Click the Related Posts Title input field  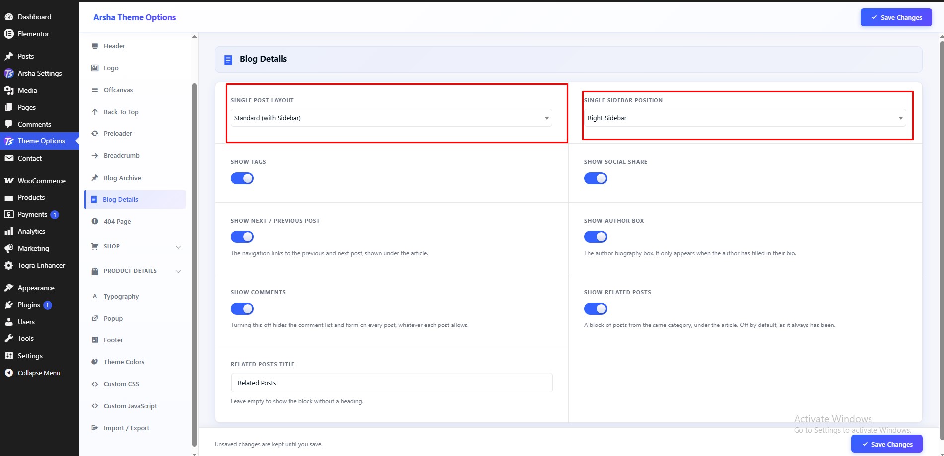(391, 383)
